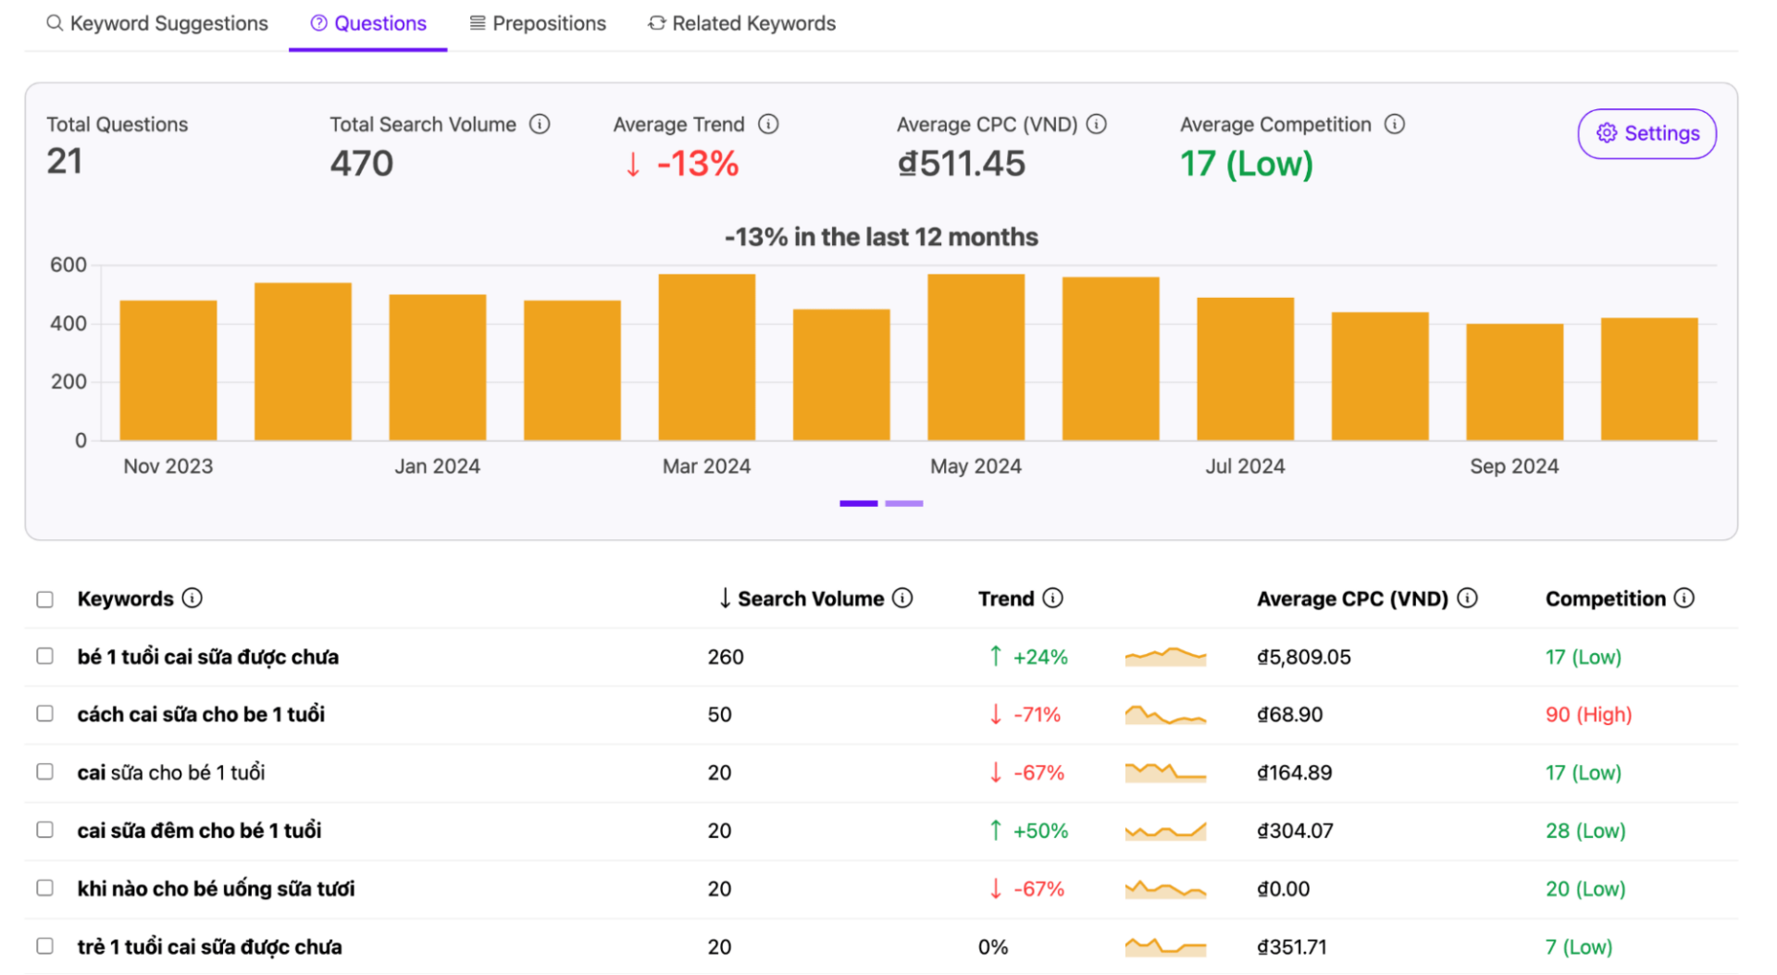This screenshot has height=975, width=1777.
Task: Click the search volume value 260
Action: point(726,657)
